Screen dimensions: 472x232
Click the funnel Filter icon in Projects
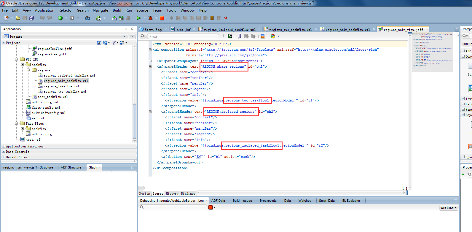pos(114,43)
